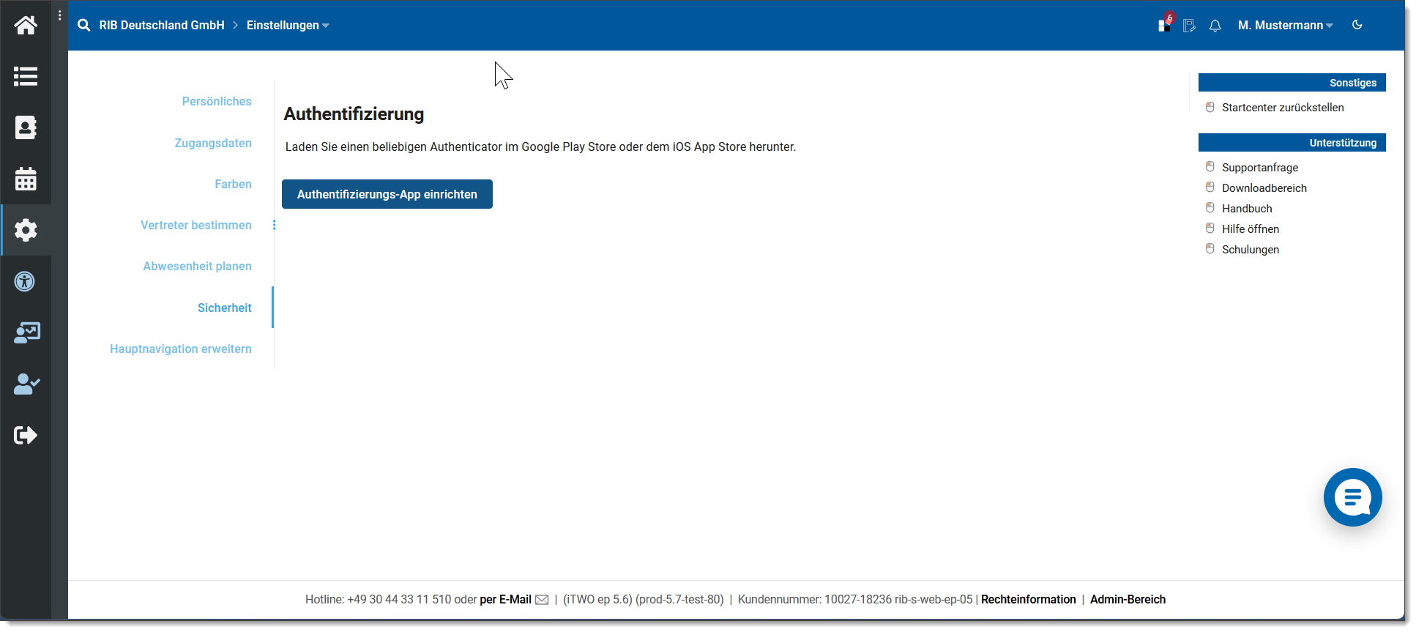The width and height of the screenshot is (1416, 632).
Task: Open the address book contacts icon
Action: pos(26,127)
